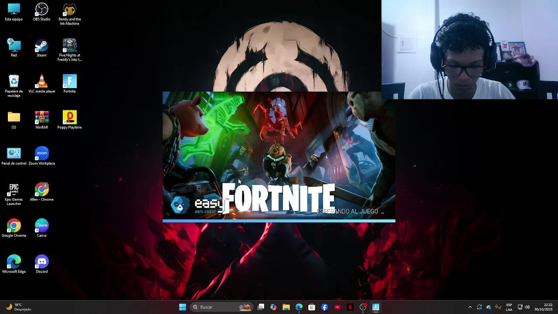558x314 pixels.
Task: Launch Zoom Workplace from the desktop
Action: pos(41,156)
